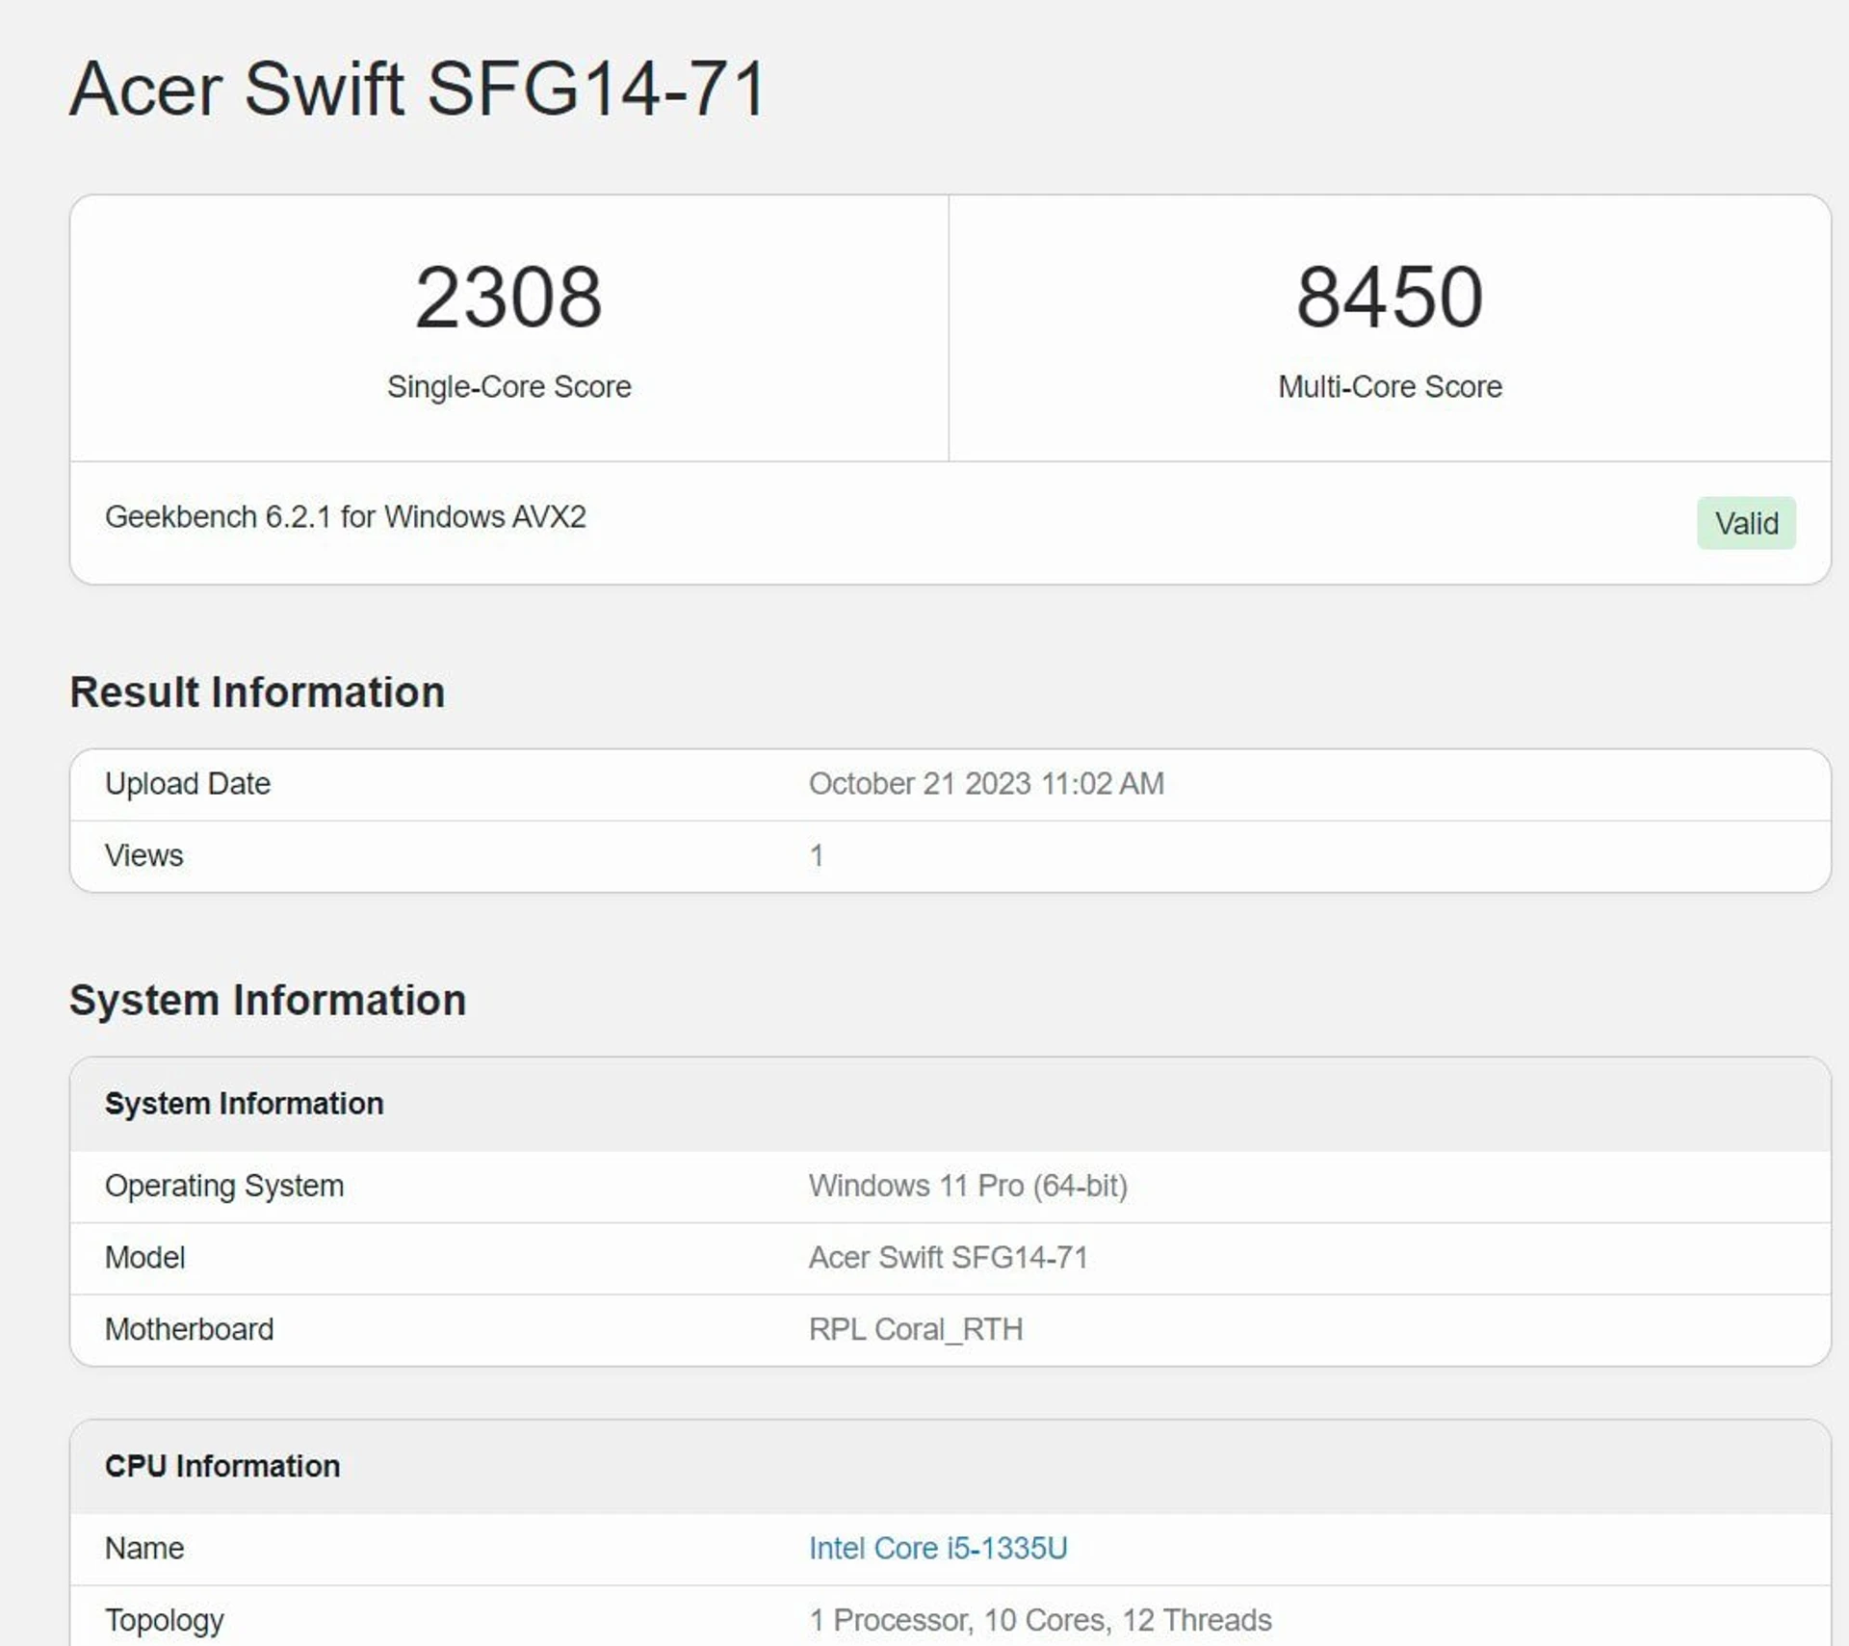
Task: Select the RPL Coral_RTH motherboard value
Action: coord(916,1329)
